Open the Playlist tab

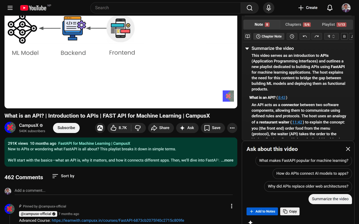click(334, 24)
